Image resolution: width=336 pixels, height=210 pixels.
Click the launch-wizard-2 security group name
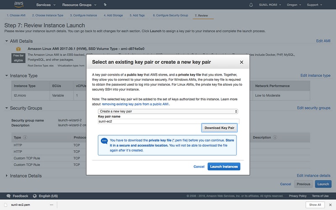pyautogui.click(x=70, y=120)
